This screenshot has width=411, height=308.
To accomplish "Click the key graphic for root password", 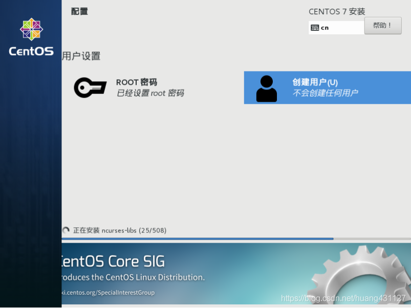I will (90, 87).
